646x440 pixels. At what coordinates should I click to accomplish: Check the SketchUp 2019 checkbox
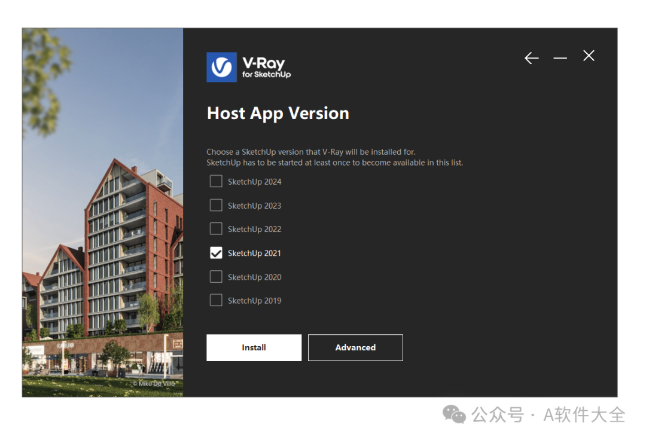(216, 300)
